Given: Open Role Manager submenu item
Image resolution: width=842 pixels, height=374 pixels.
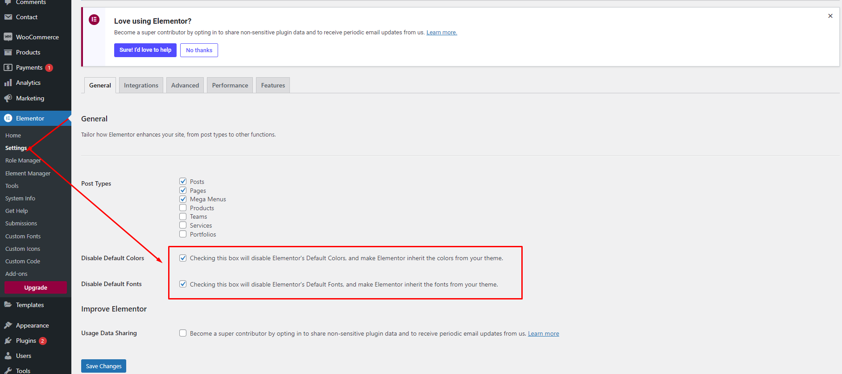Looking at the screenshot, I should 23,161.
